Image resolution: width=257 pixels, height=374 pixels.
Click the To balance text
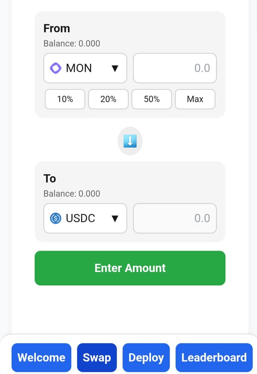71,193
